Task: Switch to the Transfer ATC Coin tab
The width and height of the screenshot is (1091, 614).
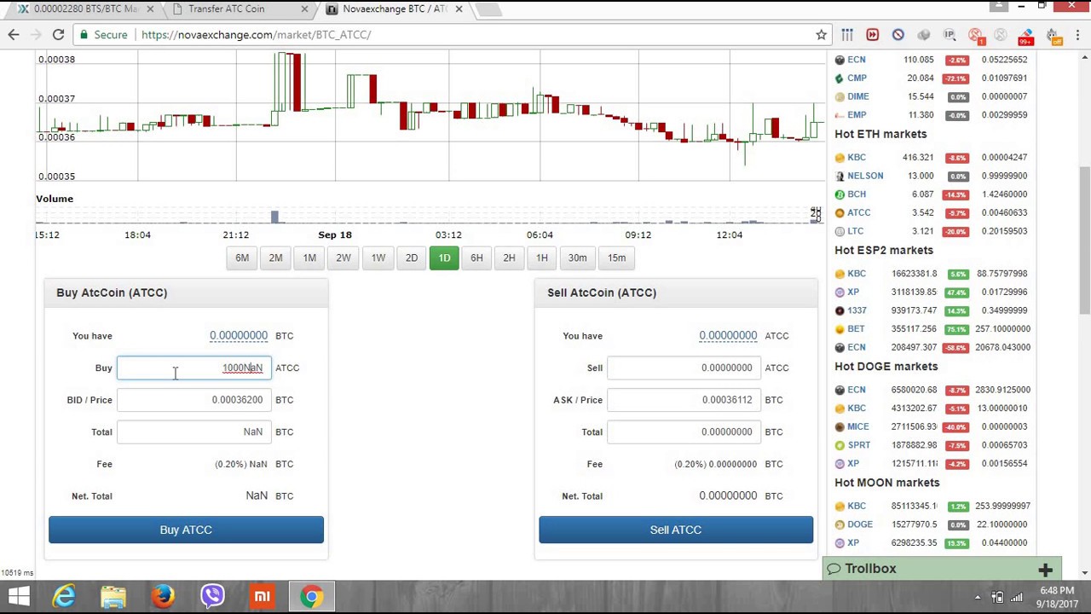Action: tap(226, 9)
